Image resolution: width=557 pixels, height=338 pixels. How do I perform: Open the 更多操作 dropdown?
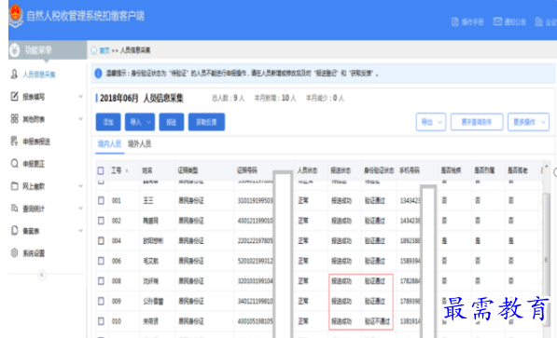(x=528, y=122)
